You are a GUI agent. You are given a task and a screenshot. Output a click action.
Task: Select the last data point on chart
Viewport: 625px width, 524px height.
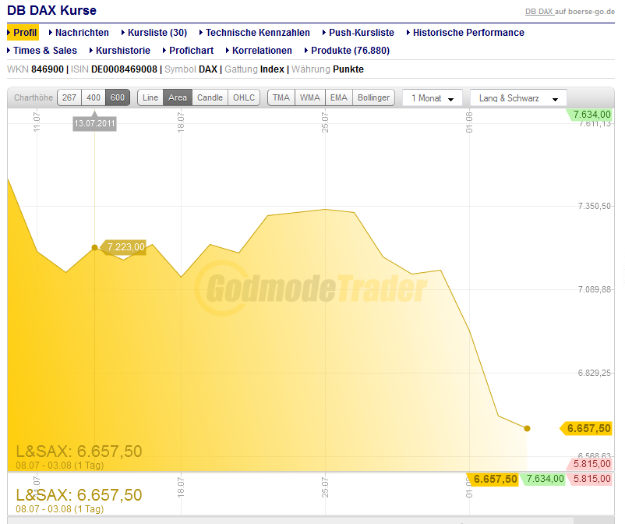point(527,428)
